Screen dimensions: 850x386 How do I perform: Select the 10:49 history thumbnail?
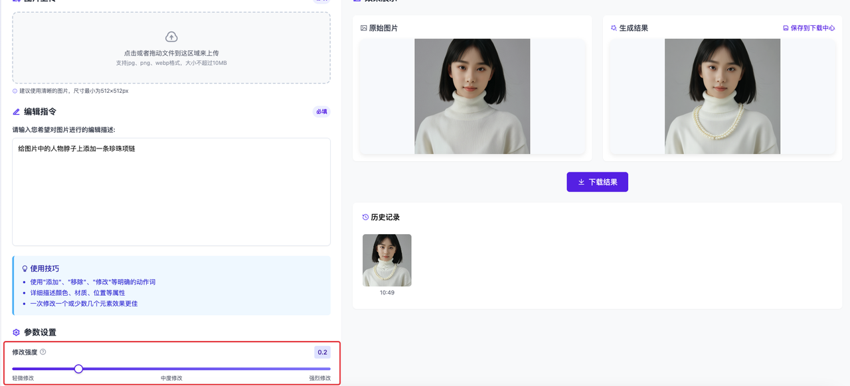[x=386, y=260]
